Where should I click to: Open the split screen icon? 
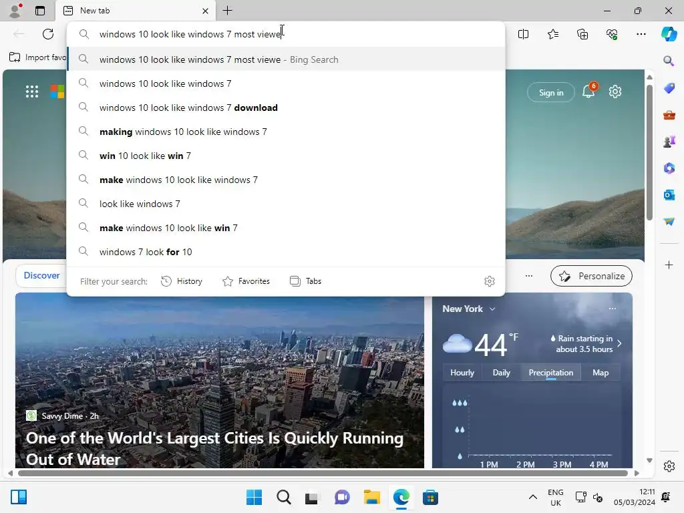pyautogui.click(x=523, y=34)
